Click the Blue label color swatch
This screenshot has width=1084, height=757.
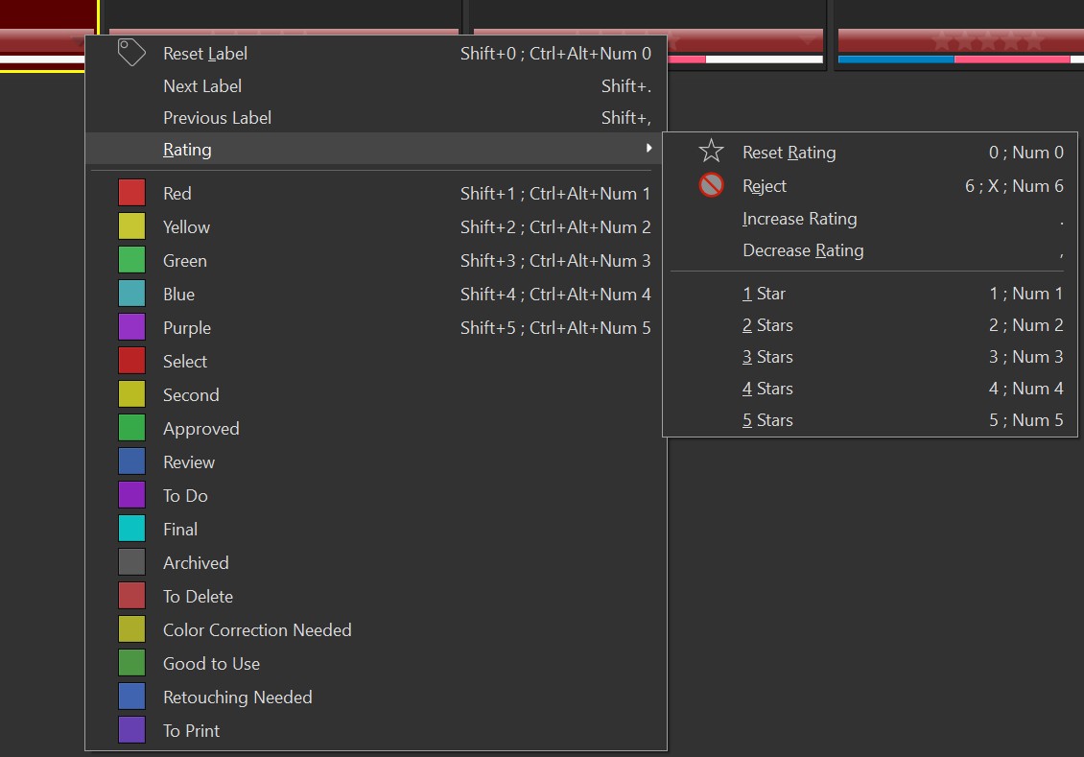point(131,294)
